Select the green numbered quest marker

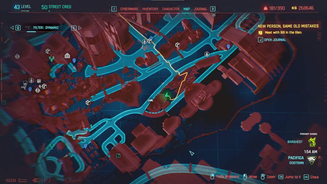click(118, 156)
